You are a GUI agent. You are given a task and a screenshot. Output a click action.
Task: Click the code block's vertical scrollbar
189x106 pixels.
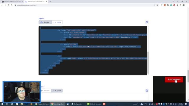pyautogui.click(x=148, y=62)
